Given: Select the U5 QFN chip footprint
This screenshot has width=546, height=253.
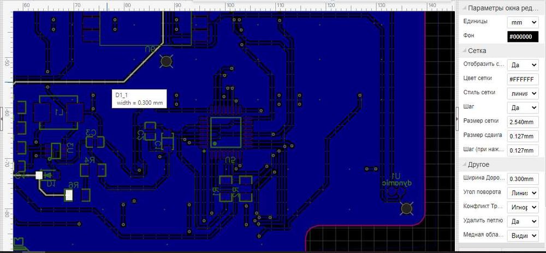Looking at the screenshot, I should click(225, 132).
